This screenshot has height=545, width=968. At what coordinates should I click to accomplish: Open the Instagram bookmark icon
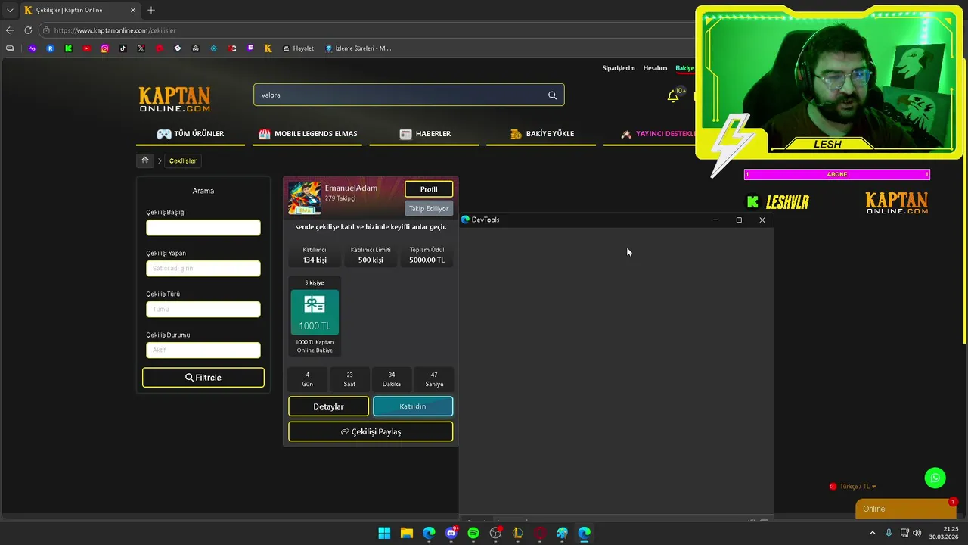[x=104, y=48]
